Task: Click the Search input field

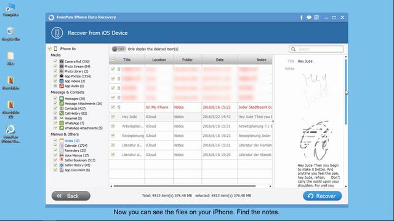Action: pyautogui.click(x=316, y=49)
